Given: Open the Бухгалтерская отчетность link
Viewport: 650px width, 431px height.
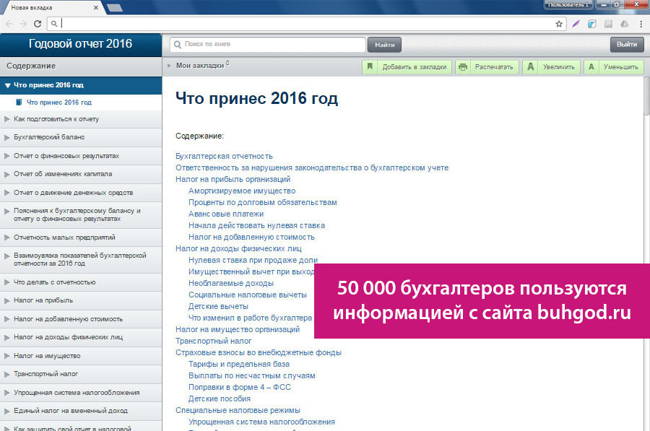Looking at the screenshot, I should click(x=224, y=156).
